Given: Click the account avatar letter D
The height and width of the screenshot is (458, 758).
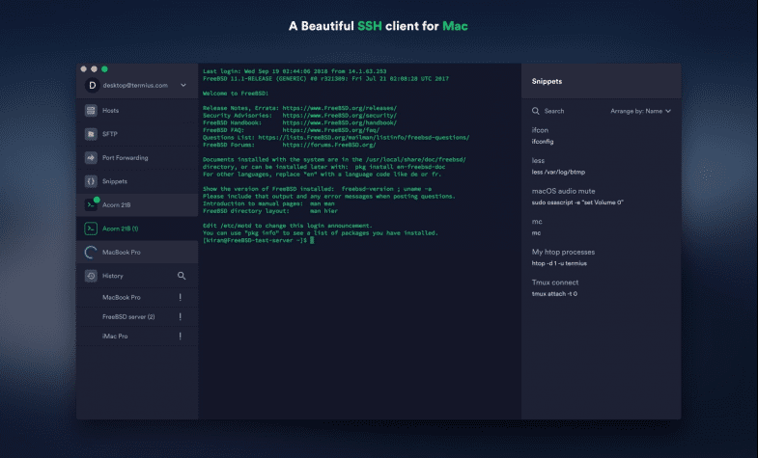Looking at the screenshot, I should (x=92, y=86).
